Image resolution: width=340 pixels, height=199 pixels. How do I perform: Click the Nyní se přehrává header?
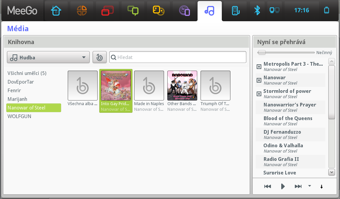295,42
